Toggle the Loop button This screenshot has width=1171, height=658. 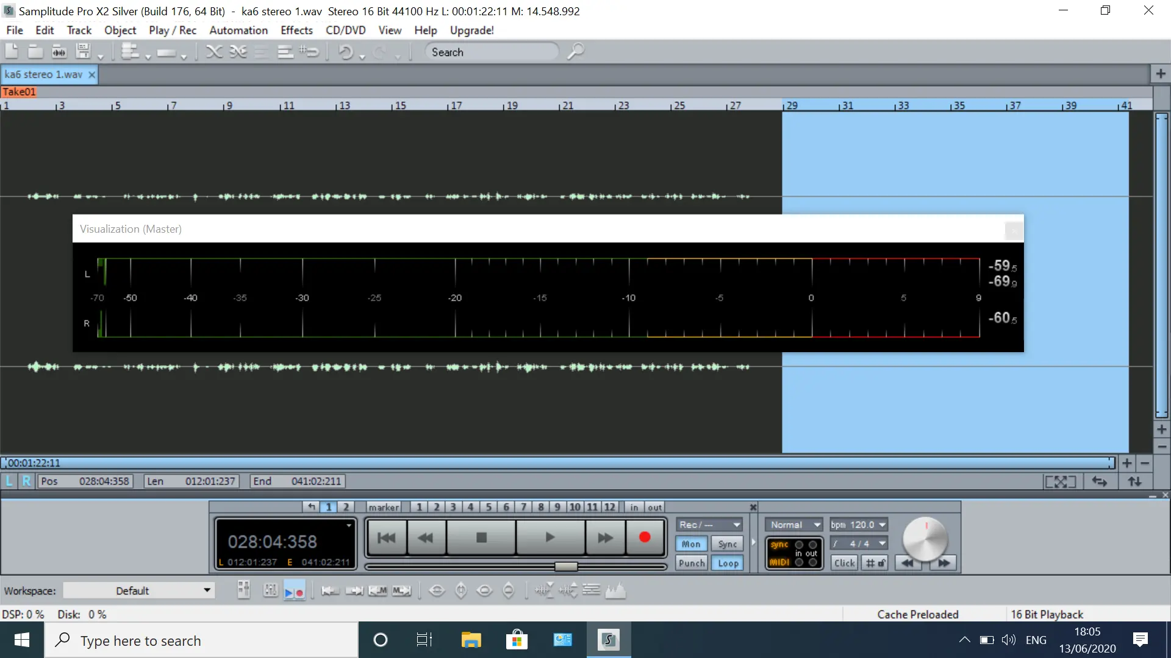[x=728, y=563]
